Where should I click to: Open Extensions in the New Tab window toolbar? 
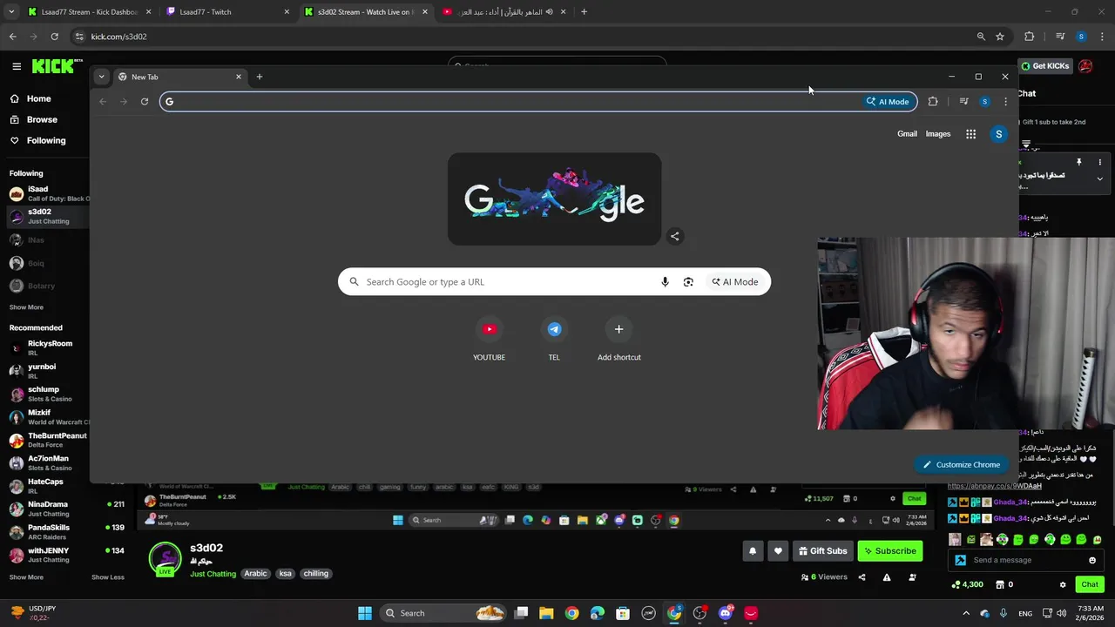(x=933, y=102)
